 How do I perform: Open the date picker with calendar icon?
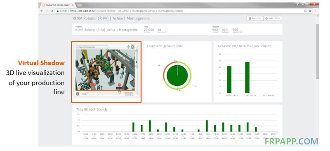pos(255,18)
